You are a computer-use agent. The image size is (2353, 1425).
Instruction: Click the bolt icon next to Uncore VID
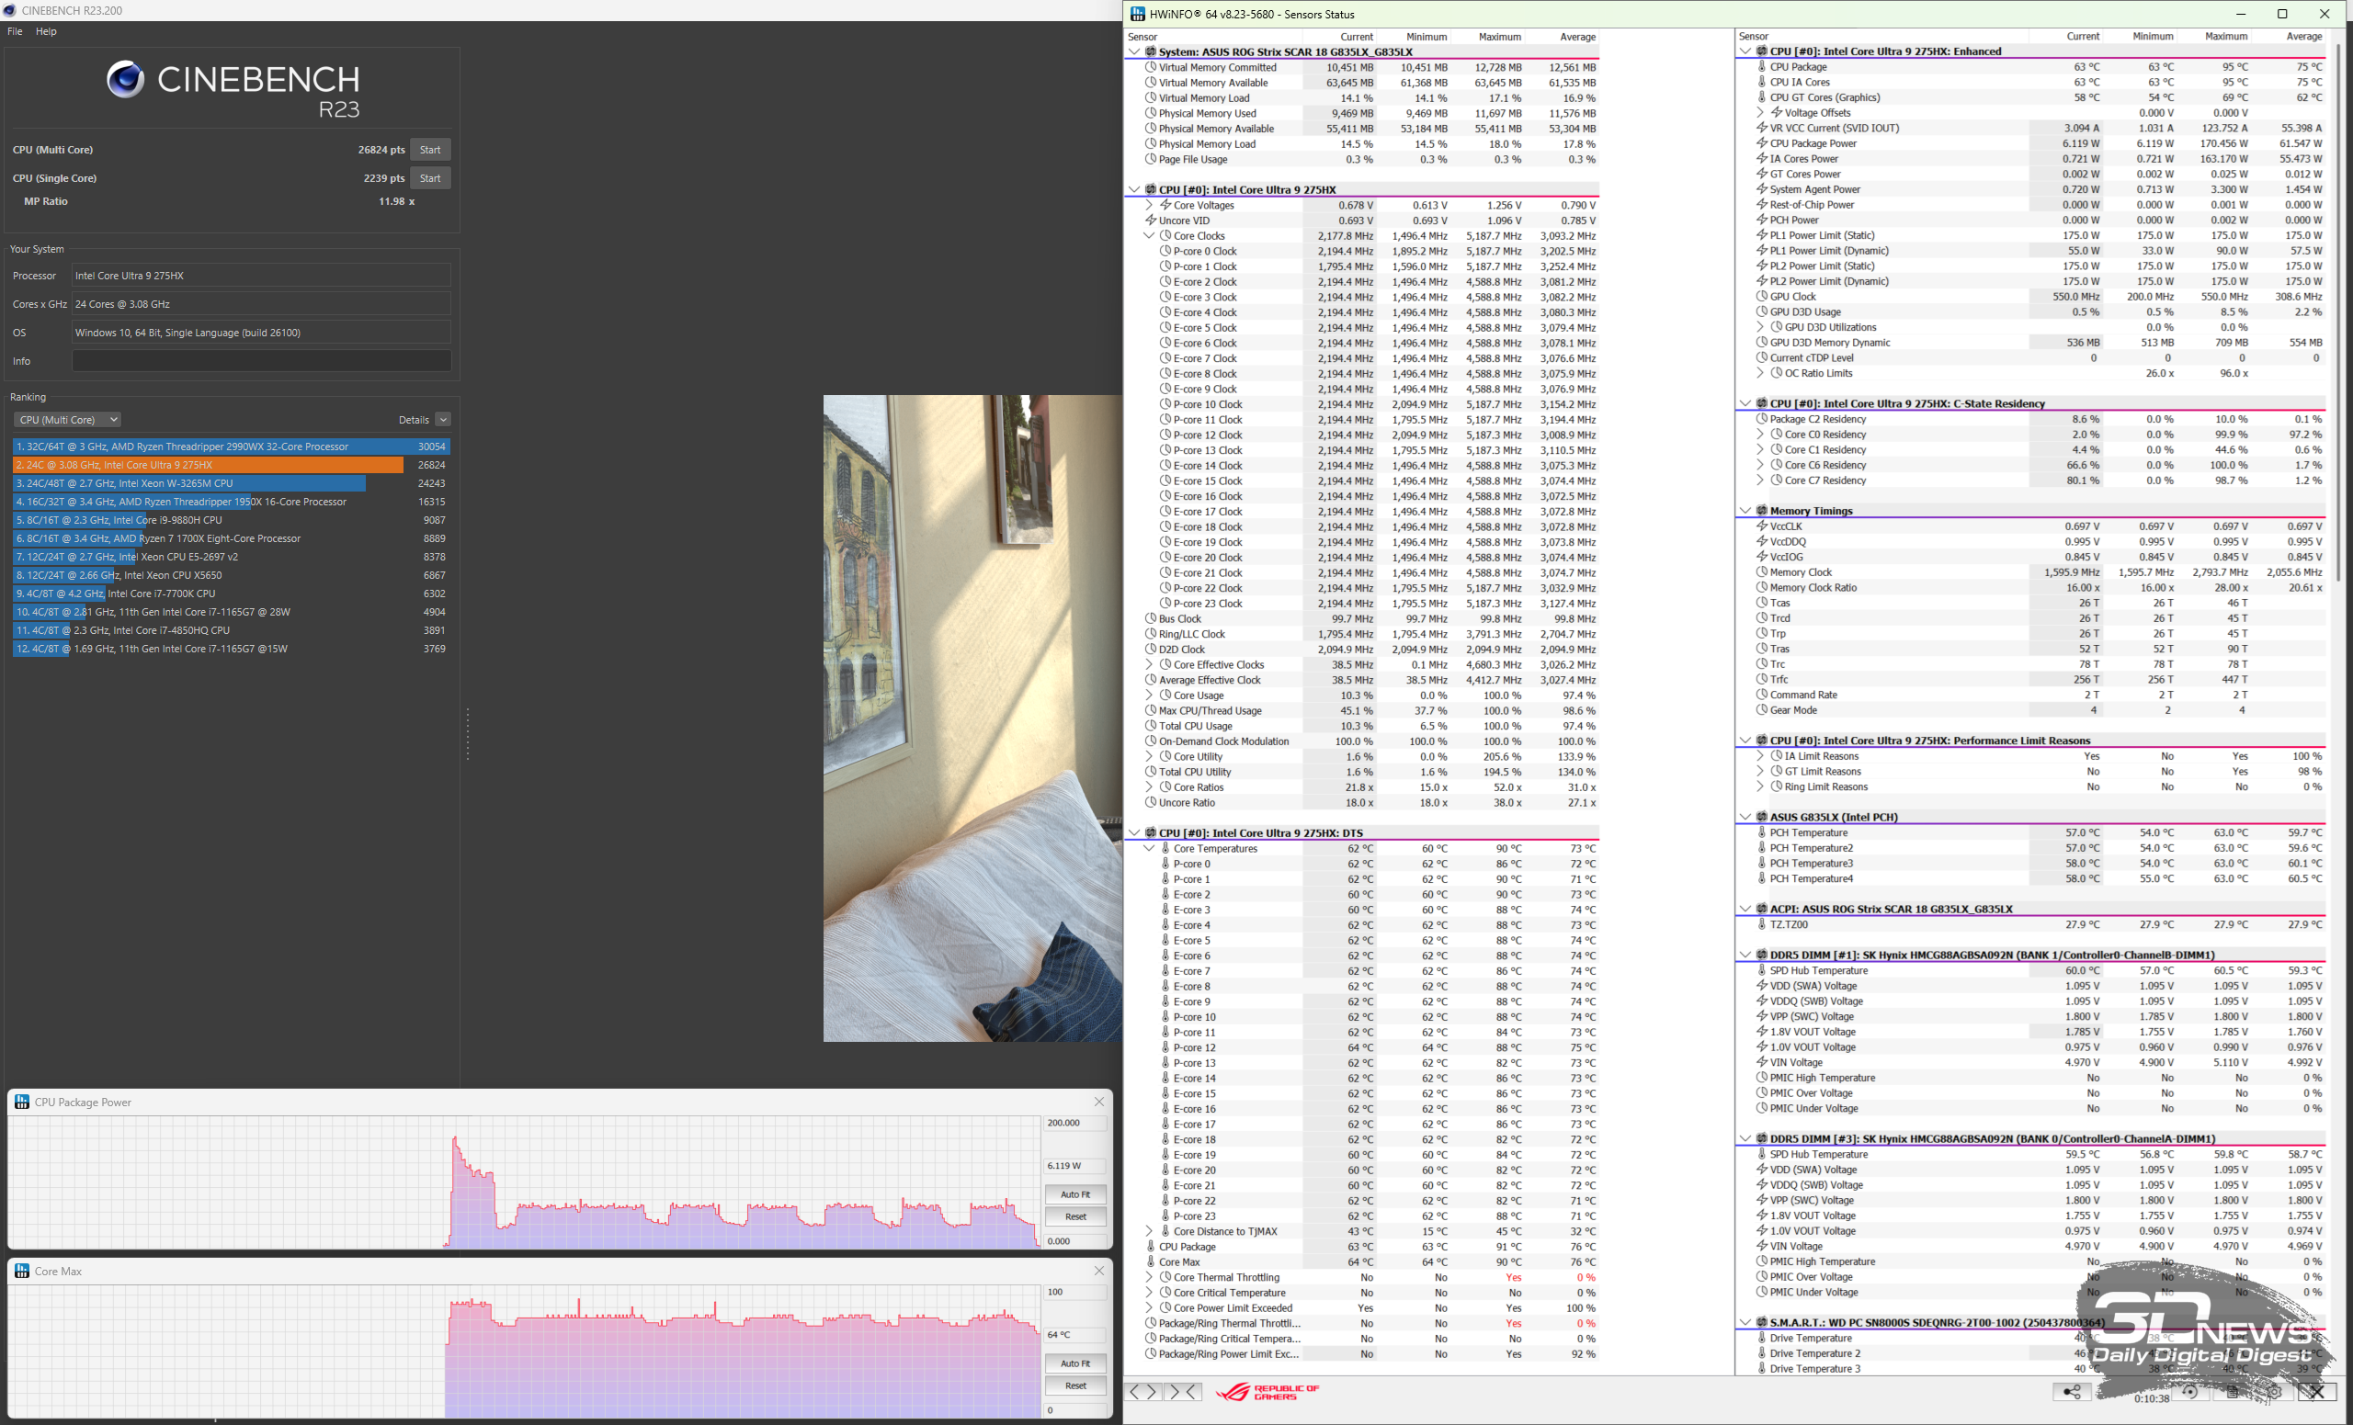click(x=1151, y=221)
